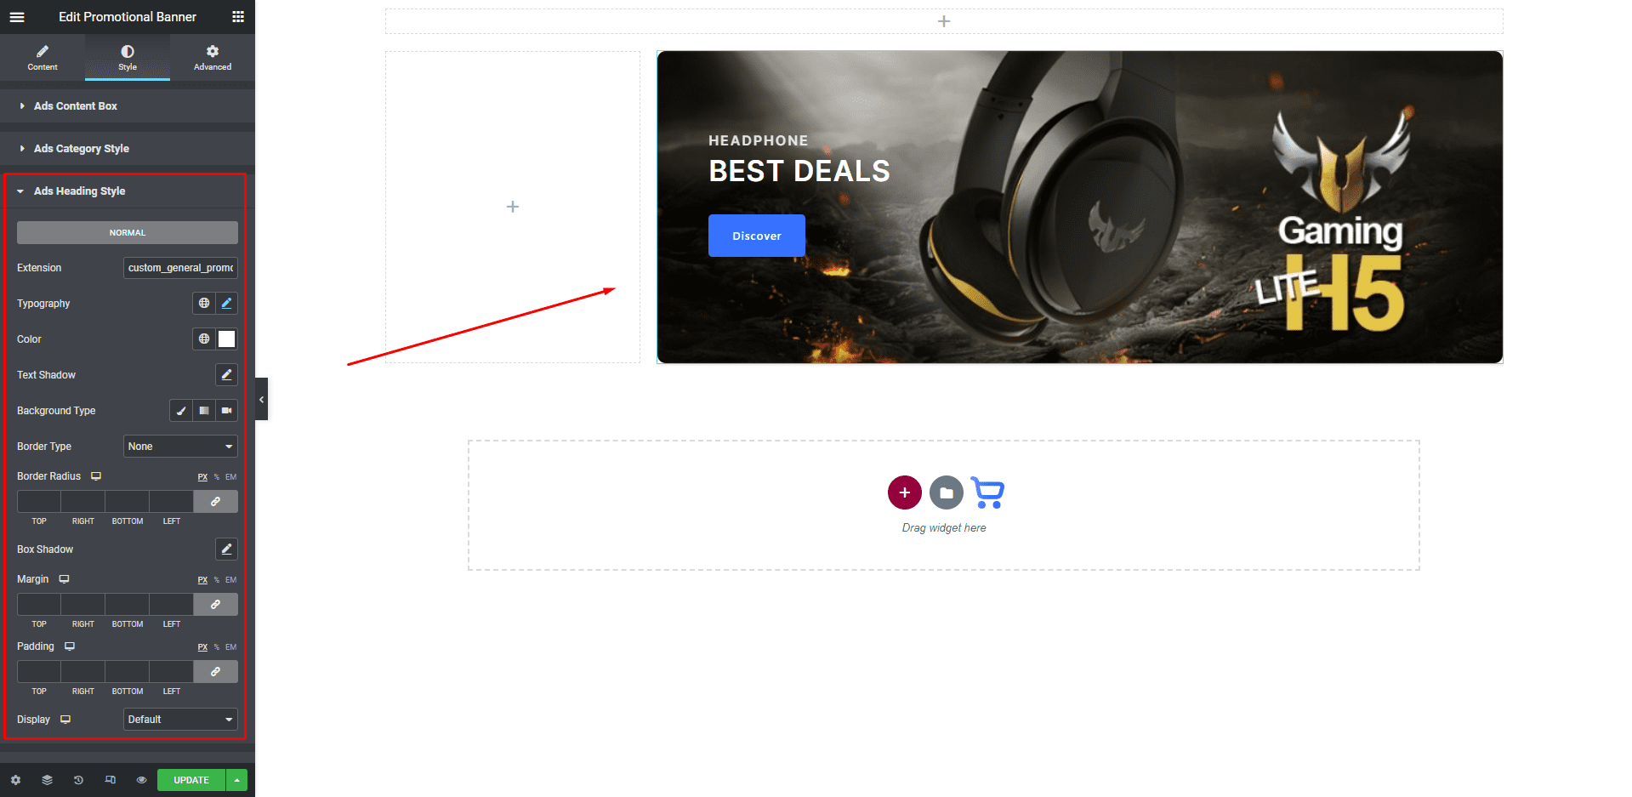The image size is (1632, 797).
Task: Open the widgets grid icon
Action: (238, 17)
